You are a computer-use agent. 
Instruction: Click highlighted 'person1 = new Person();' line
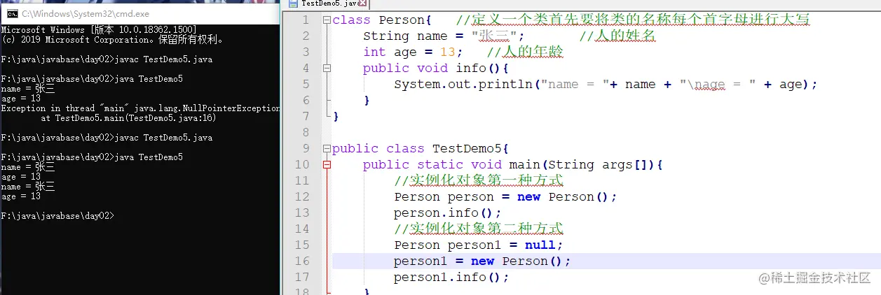coord(482,261)
